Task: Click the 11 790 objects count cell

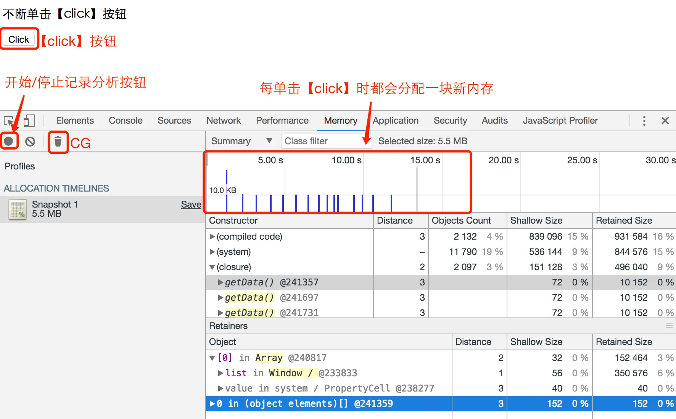Action: [x=463, y=252]
